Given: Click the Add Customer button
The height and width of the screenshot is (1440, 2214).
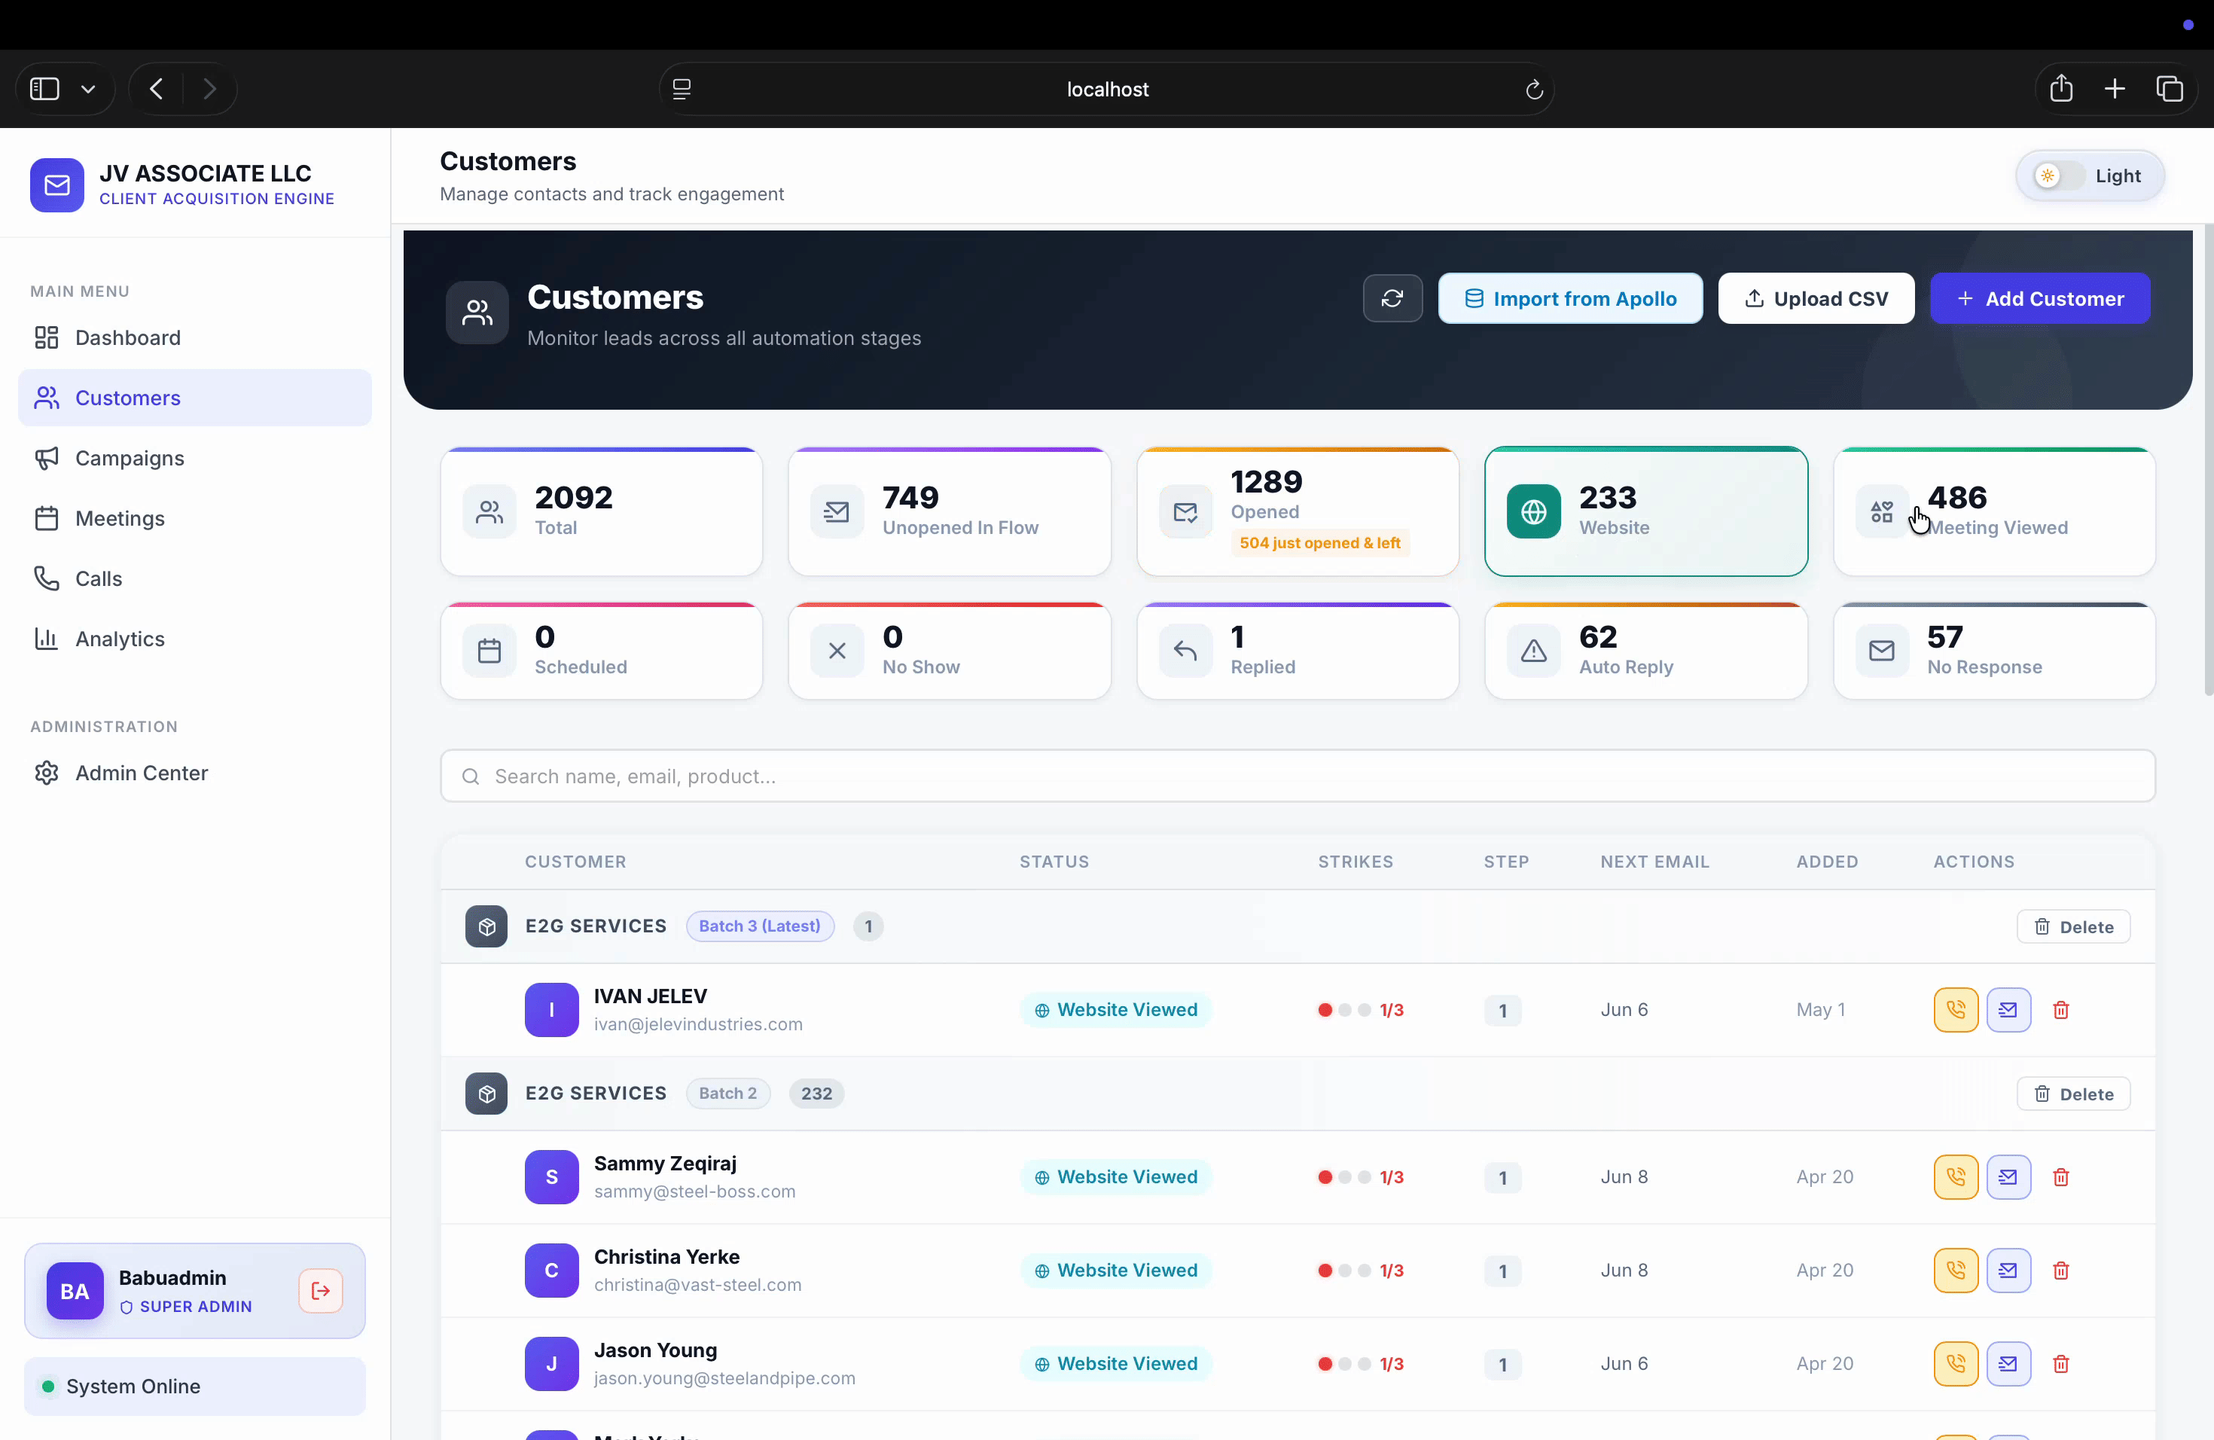Looking at the screenshot, I should pyautogui.click(x=2040, y=297).
